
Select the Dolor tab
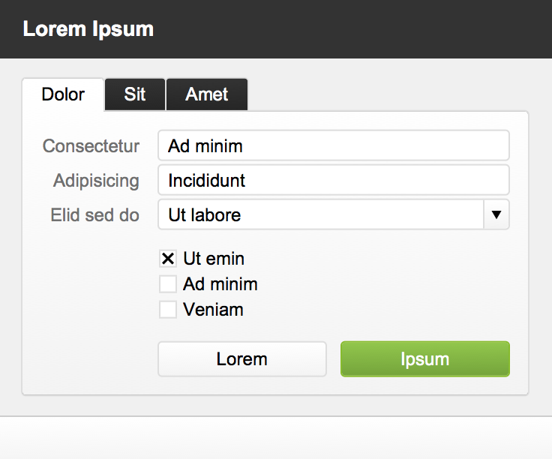coord(63,94)
